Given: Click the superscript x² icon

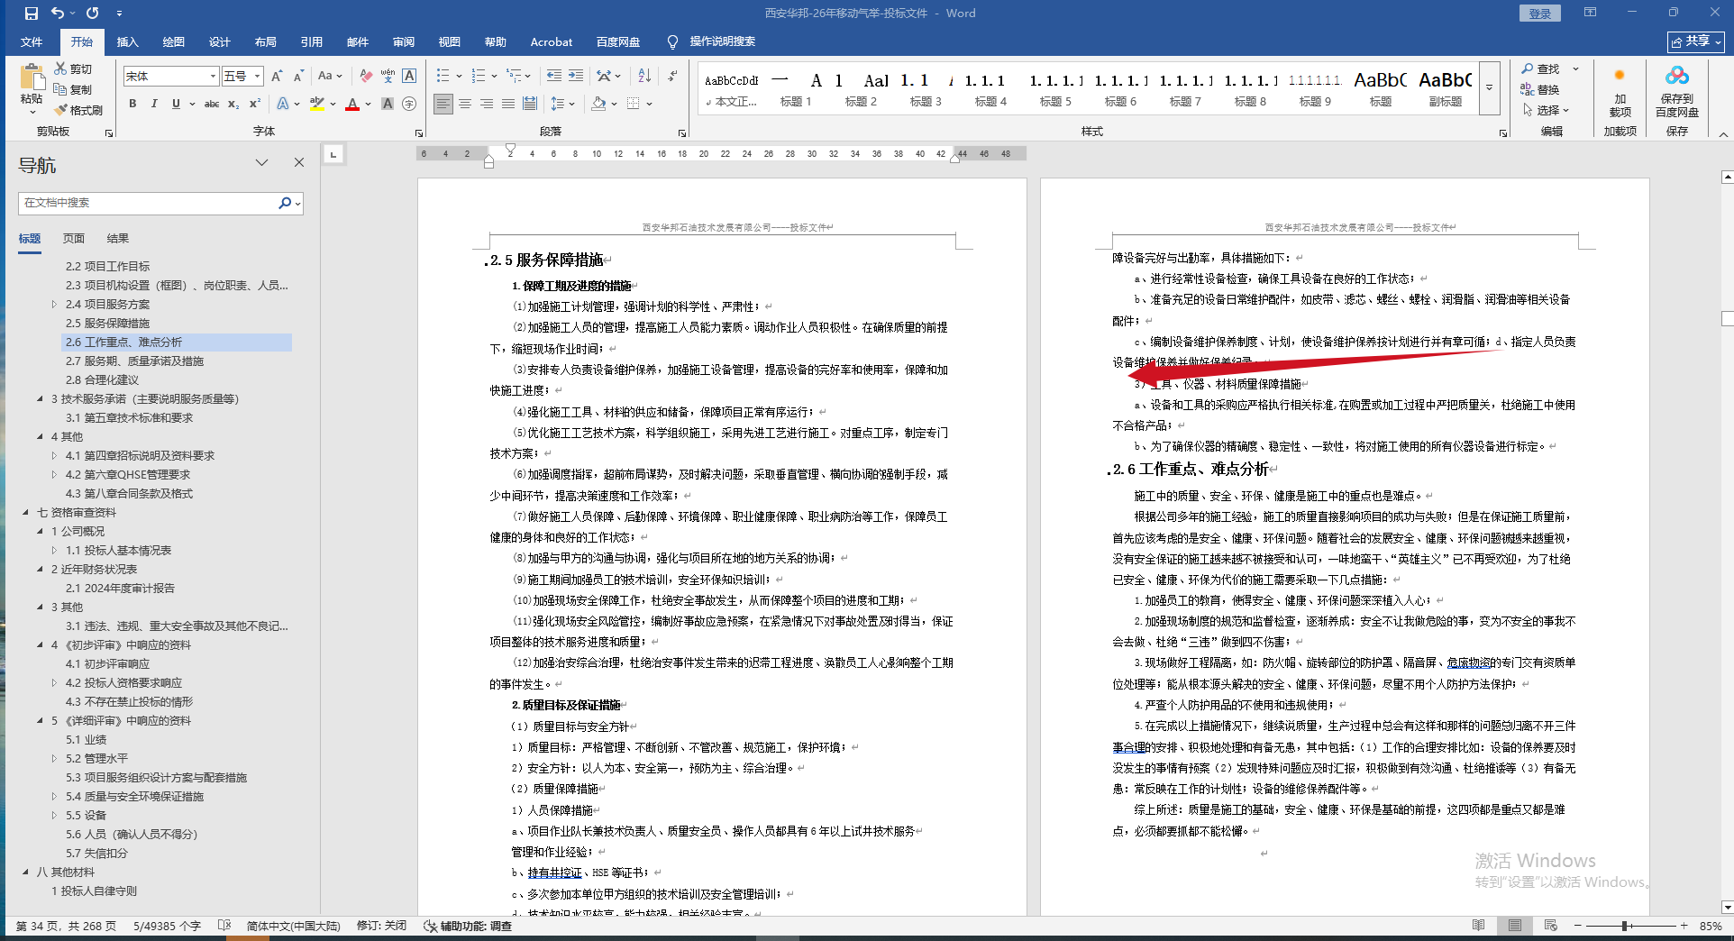Looking at the screenshot, I should tap(255, 104).
